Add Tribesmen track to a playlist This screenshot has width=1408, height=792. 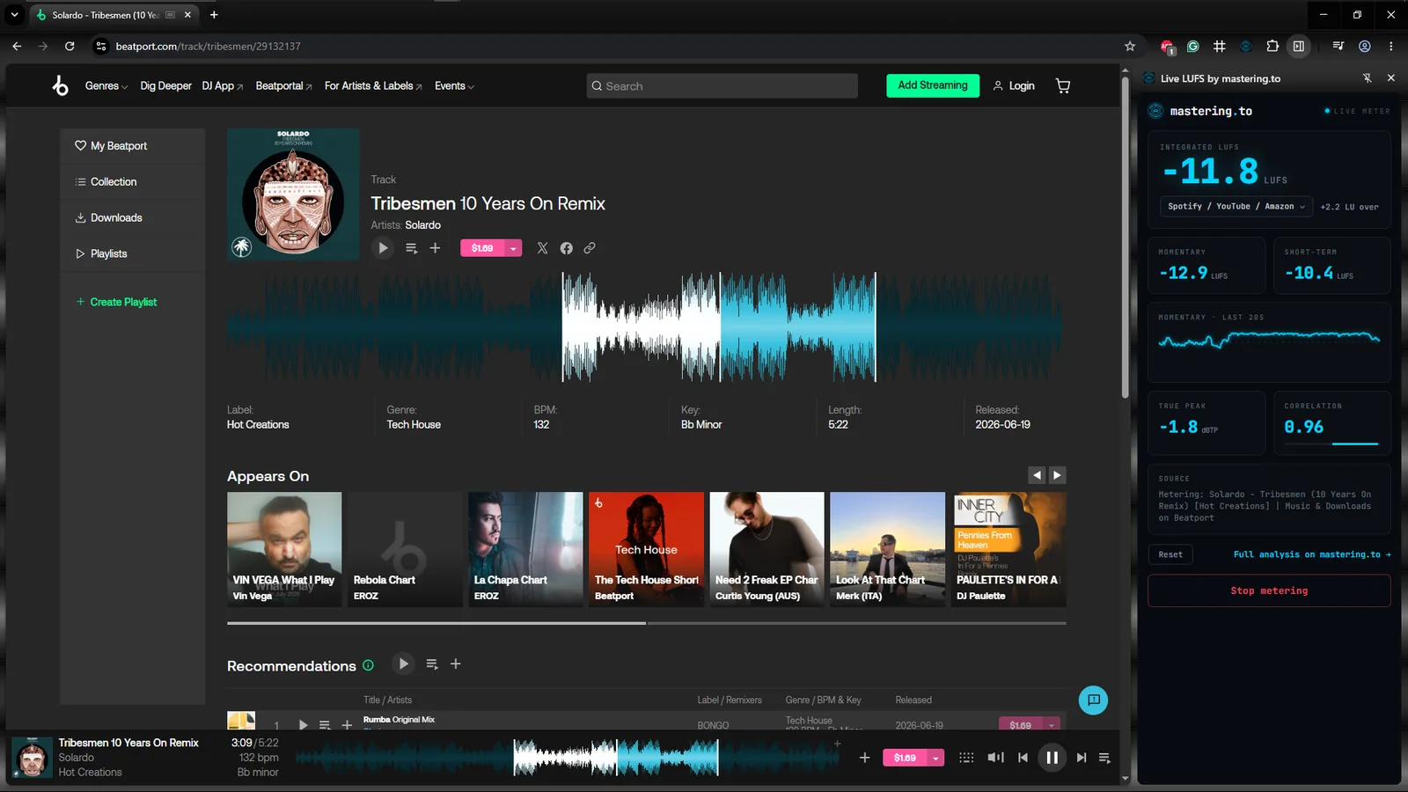click(435, 248)
